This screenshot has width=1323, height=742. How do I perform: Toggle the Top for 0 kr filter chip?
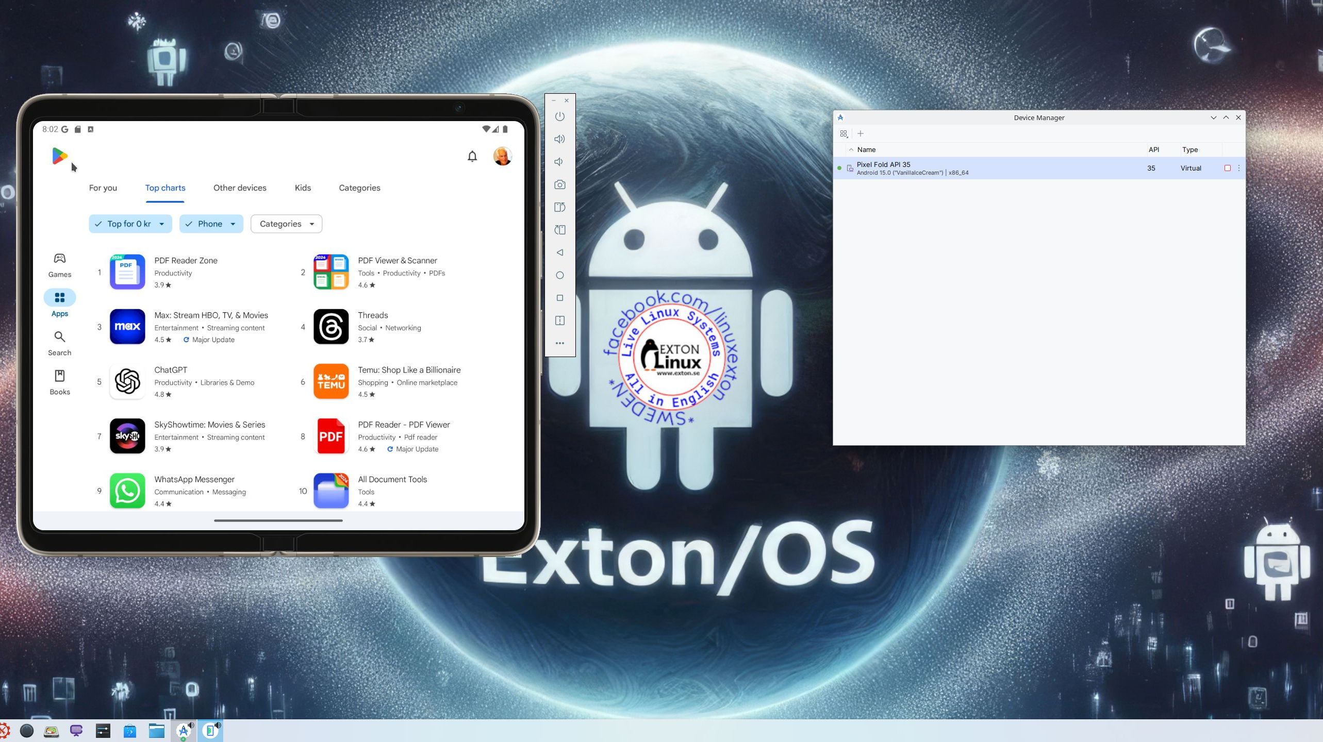[x=130, y=224]
